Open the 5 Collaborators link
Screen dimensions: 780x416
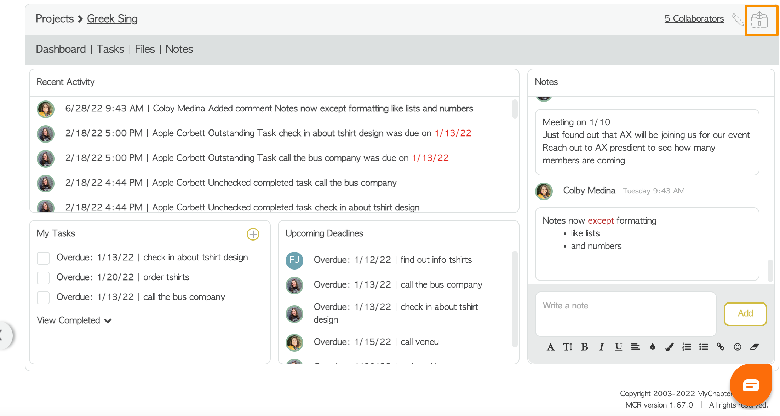click(694, 19)
